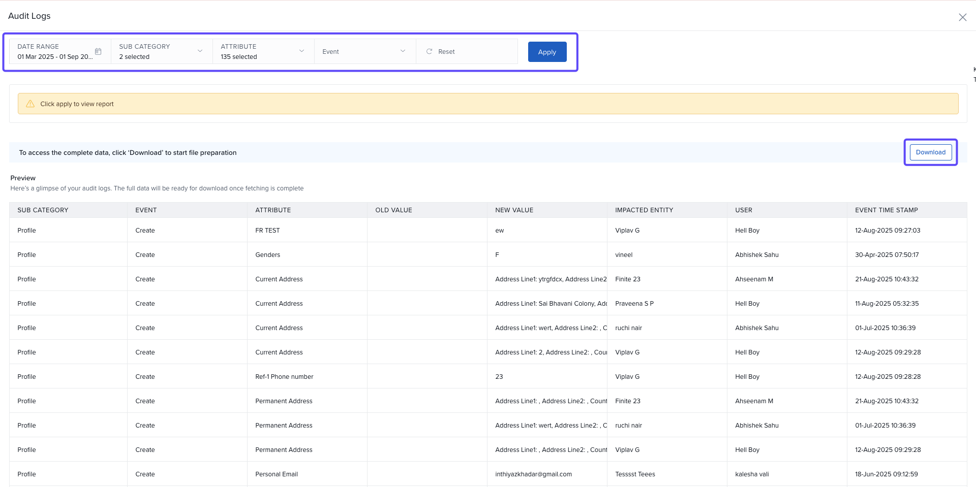The height and width of the screenshot is (487, 976).
Task: Select the FR TEST attribute row
Action: (267, 231)
